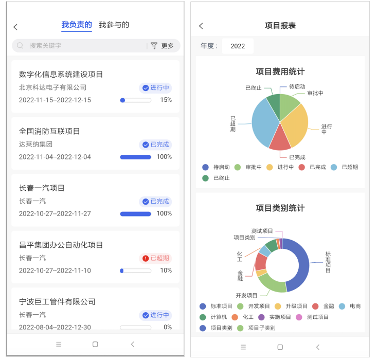Viewport: 377px width, 361px height.
Task: Click the search magnifier icon
Action: [x=21, y=46]
